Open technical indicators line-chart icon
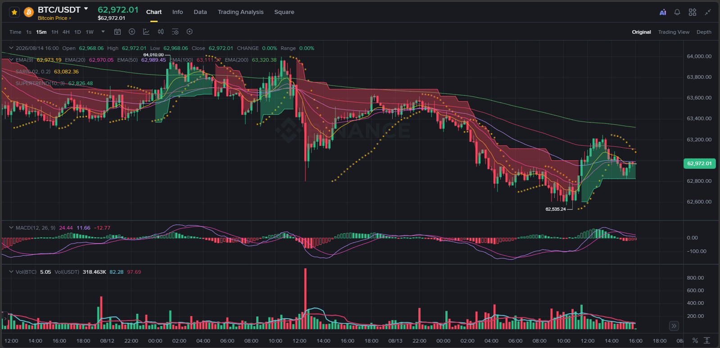 tap(146, 32)
